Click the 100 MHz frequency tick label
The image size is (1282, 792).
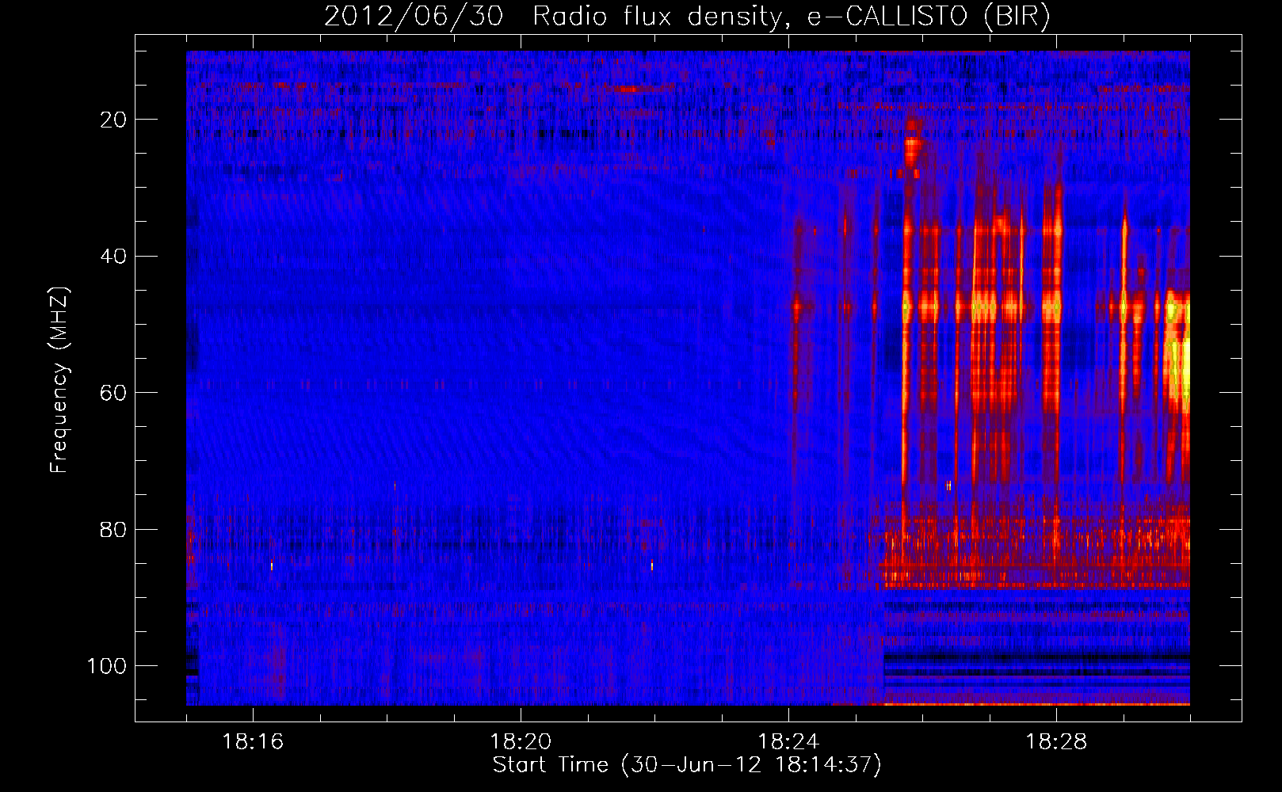(x=107, y=666)
